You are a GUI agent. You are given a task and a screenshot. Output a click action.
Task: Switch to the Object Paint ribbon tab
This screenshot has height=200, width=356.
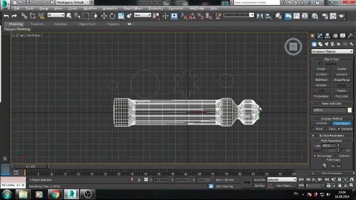(87, 24)
